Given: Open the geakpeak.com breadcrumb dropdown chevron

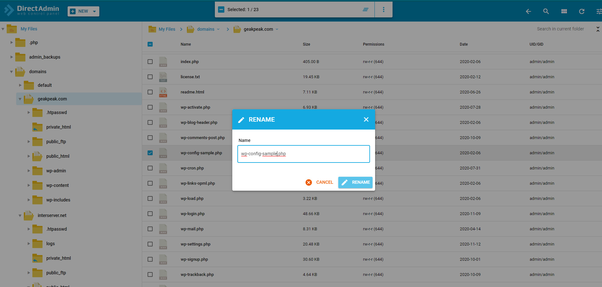Looking at the screenshot, I should click(x=277, y=29).
